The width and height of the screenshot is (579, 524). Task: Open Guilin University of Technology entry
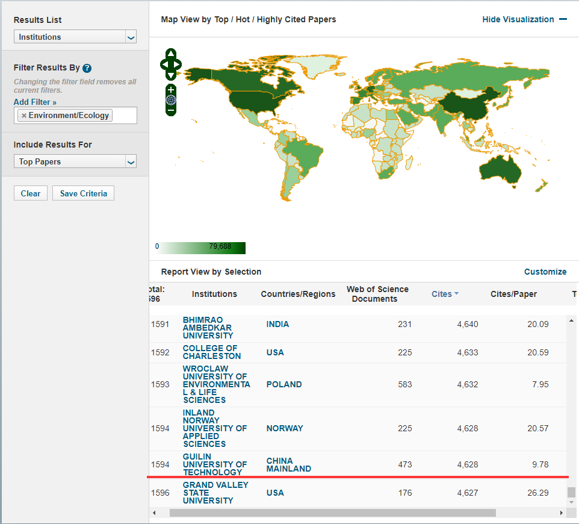[x=215, y=464]
